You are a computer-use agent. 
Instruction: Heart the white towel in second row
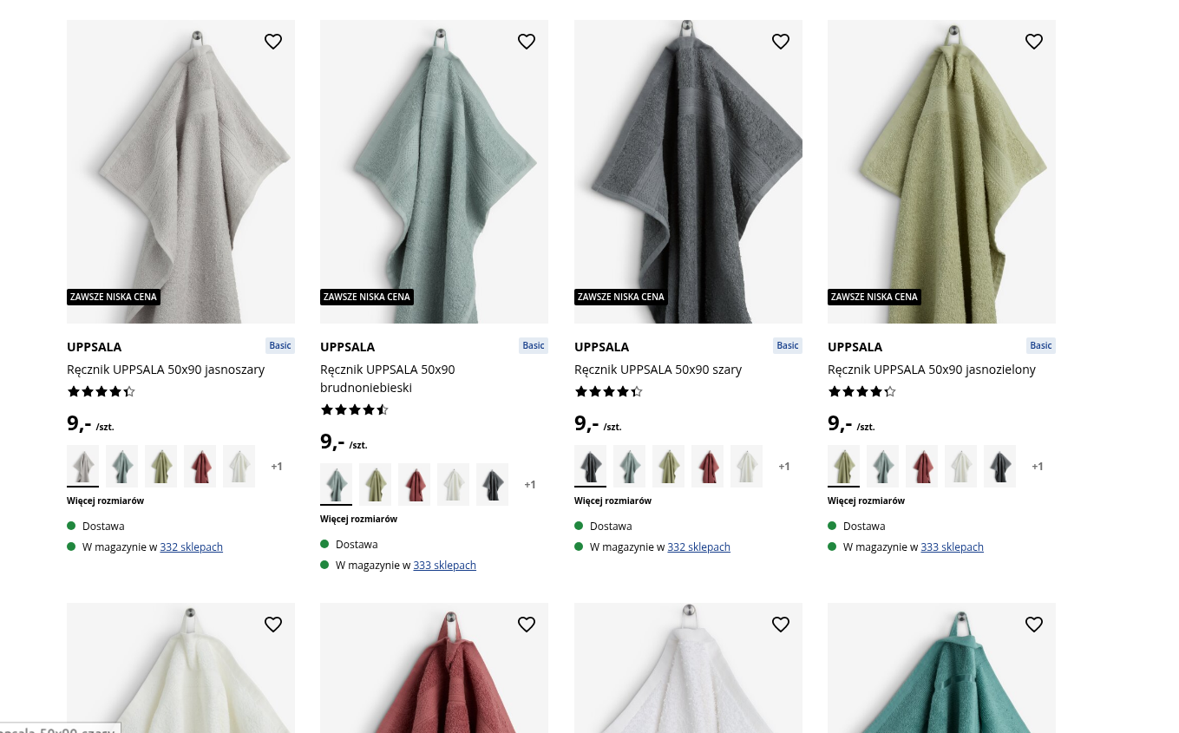(x=781, y=625)
